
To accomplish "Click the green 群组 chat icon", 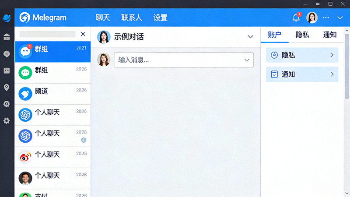I will (x=25, y=73).
